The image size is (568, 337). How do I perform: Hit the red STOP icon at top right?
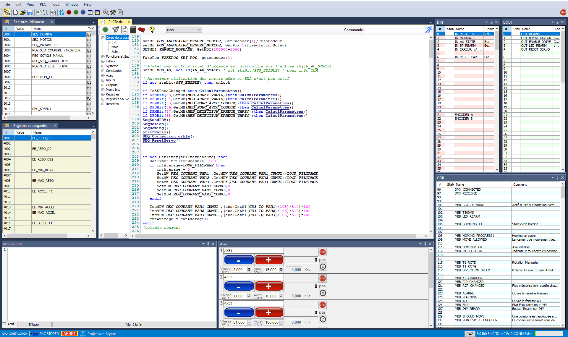563,12
